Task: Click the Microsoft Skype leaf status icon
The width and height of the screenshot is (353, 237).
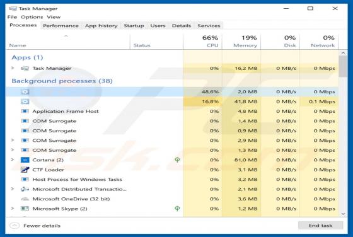Action: (177, 209)
